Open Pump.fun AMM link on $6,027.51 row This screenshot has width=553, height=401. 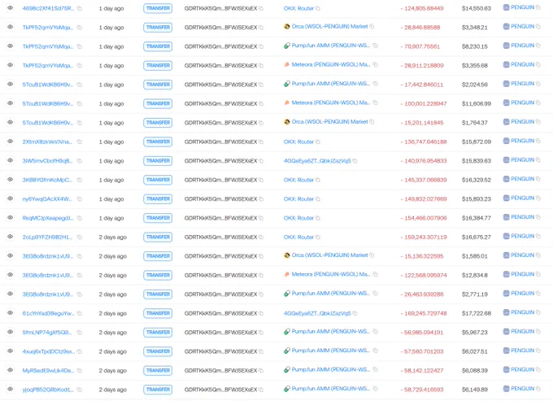point(331,351)
